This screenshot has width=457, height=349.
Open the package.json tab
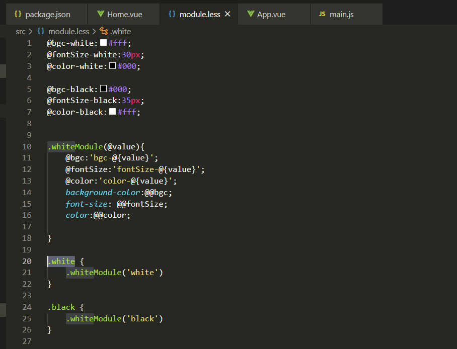(47, 14)
